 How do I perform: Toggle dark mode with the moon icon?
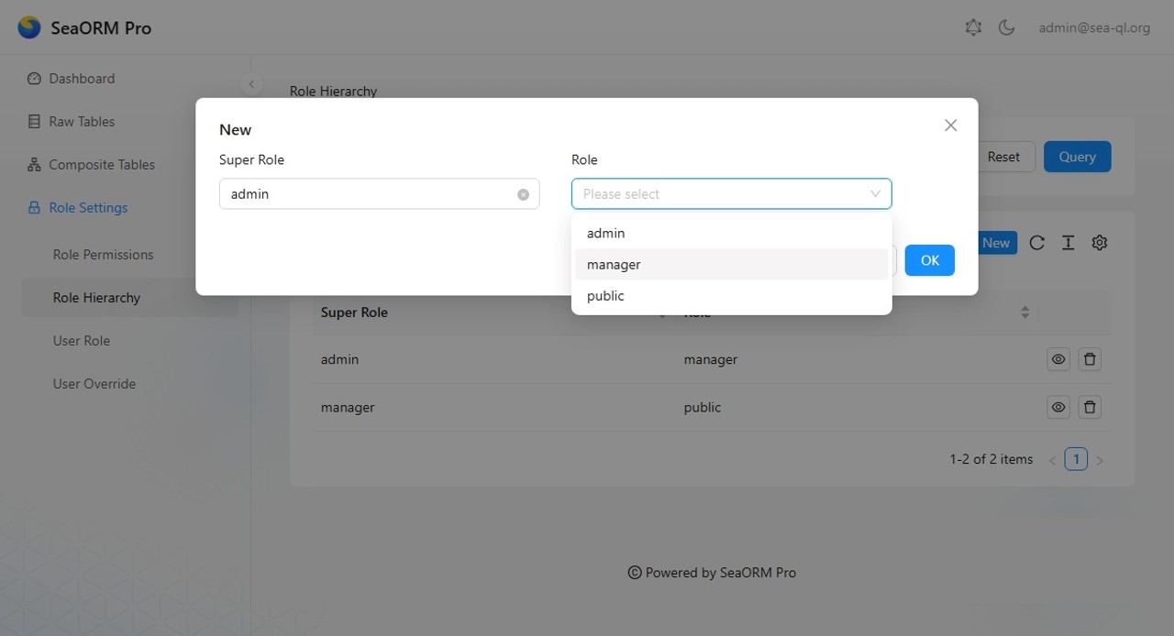pyautogui.click(x=1006, y=27)
